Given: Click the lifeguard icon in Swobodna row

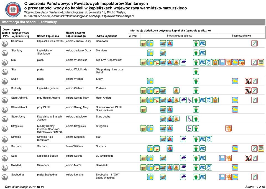Looking at the screenshot, I should pos(229,177).
